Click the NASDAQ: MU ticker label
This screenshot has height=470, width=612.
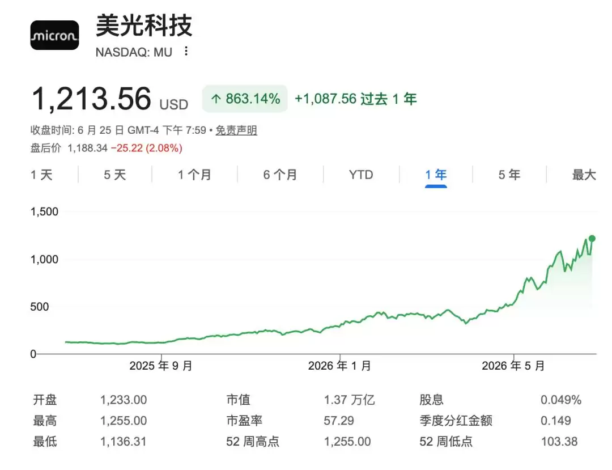point(134,52)
